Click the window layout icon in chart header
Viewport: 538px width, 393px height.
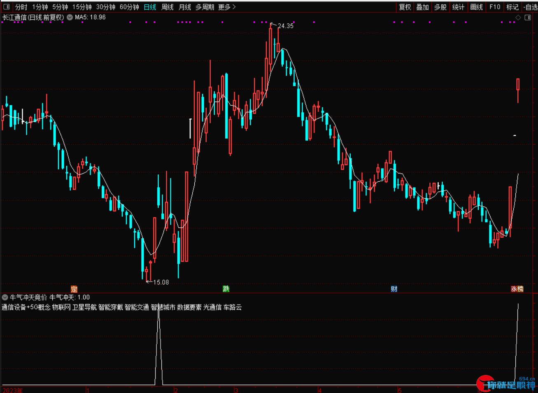pyautogui.click(x=528, y=18)
